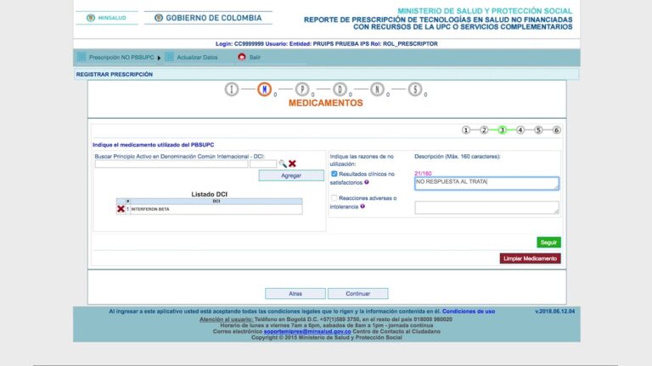Viewport: 652px width, 366px height.
Task: Open Condiciones de uso link
Action: point(469,311)
